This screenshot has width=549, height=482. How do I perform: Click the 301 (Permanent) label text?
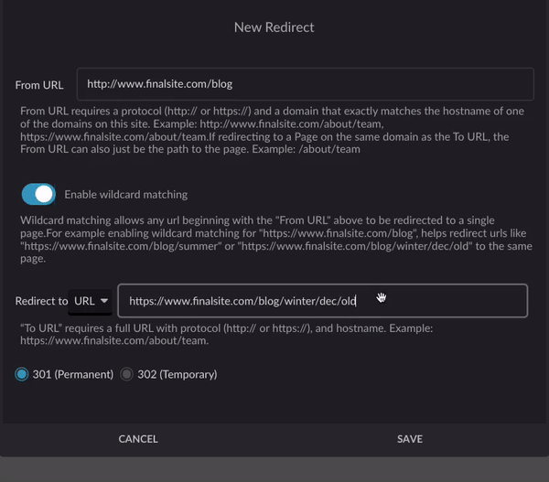tap(73, 375)
